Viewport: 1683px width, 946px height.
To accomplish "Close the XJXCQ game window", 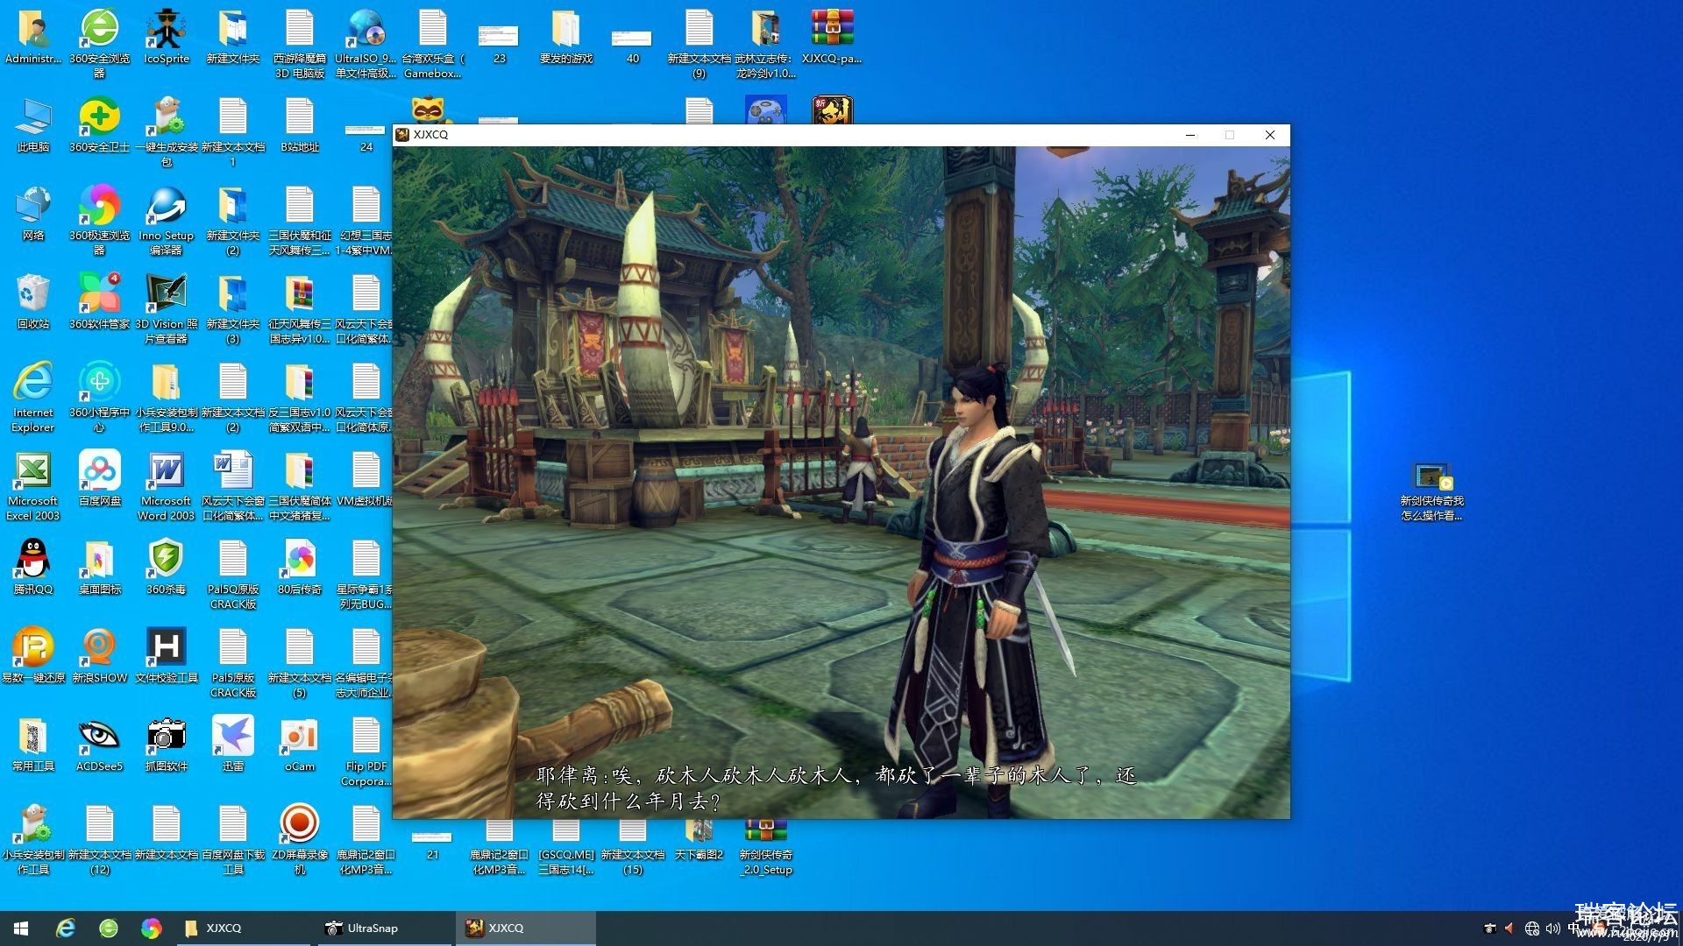I will click(1269, 134).
